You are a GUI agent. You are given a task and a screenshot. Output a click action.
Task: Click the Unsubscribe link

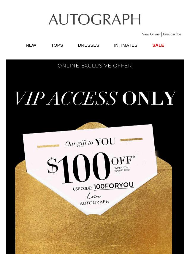[172, 34]
